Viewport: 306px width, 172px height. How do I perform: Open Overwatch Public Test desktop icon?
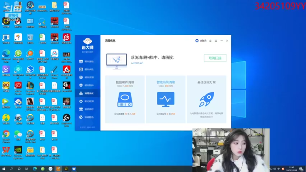click(30, 136)
